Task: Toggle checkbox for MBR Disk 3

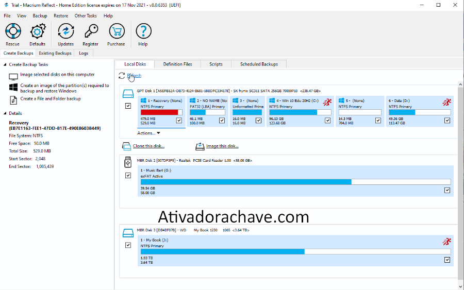Action: 128,245
